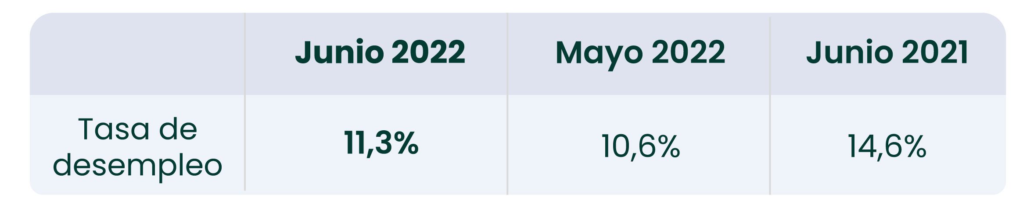Screen dimensions: 1034x212
Task: Select the bold 11,3% unemployment value
Action: click(381, 143)
